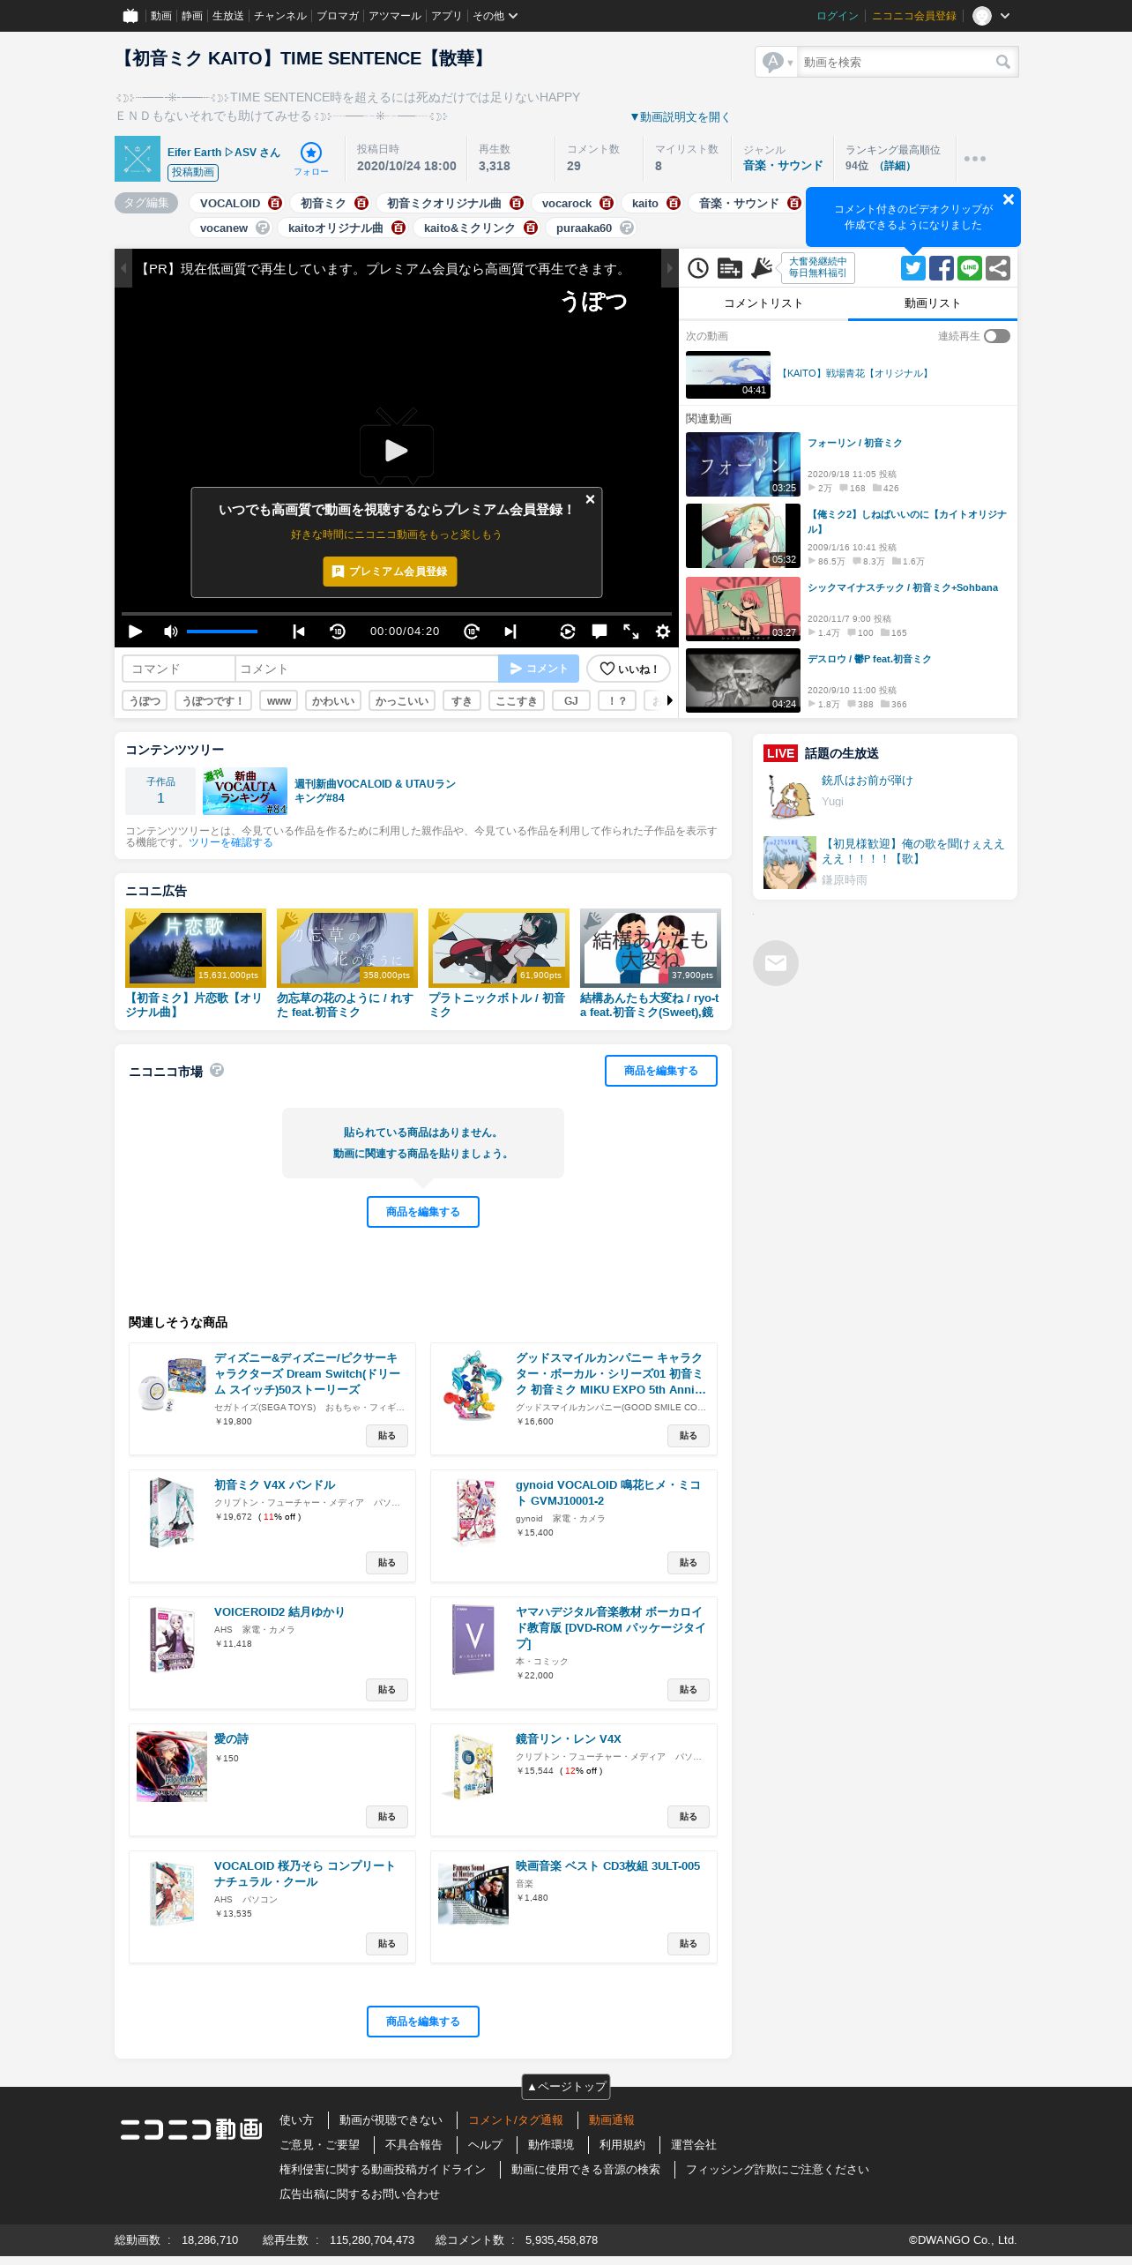
Task: Enter fullscreen mode in player
Action: click(631, 632)
